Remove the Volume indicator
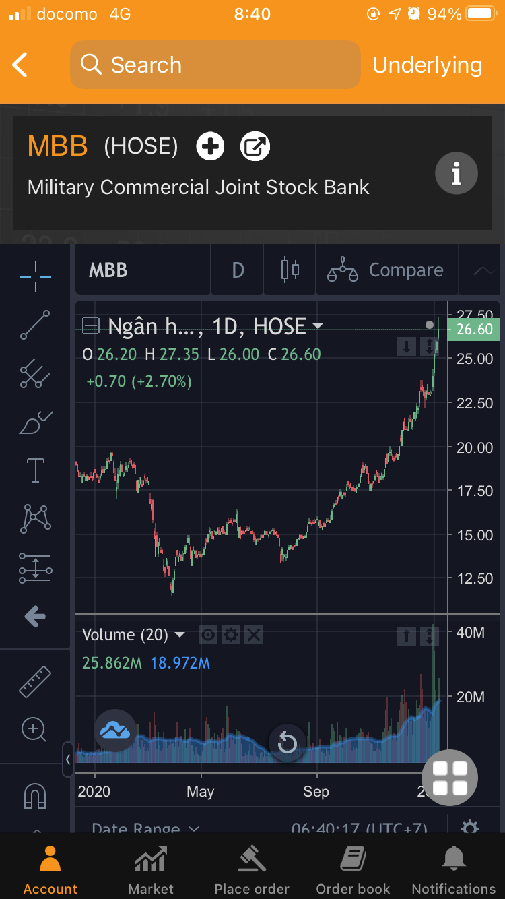 click(x=253, y=635)
